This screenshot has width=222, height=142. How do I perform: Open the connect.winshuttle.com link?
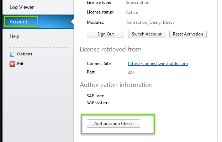(x=158, y=64)
